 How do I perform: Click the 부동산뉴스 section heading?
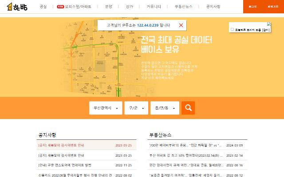160,135
